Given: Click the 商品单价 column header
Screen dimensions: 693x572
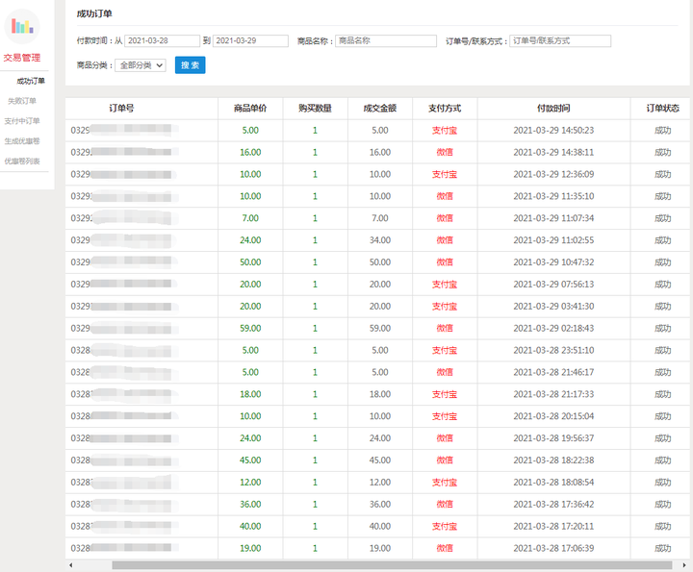Looking at the screenshot, I should 250,108.
